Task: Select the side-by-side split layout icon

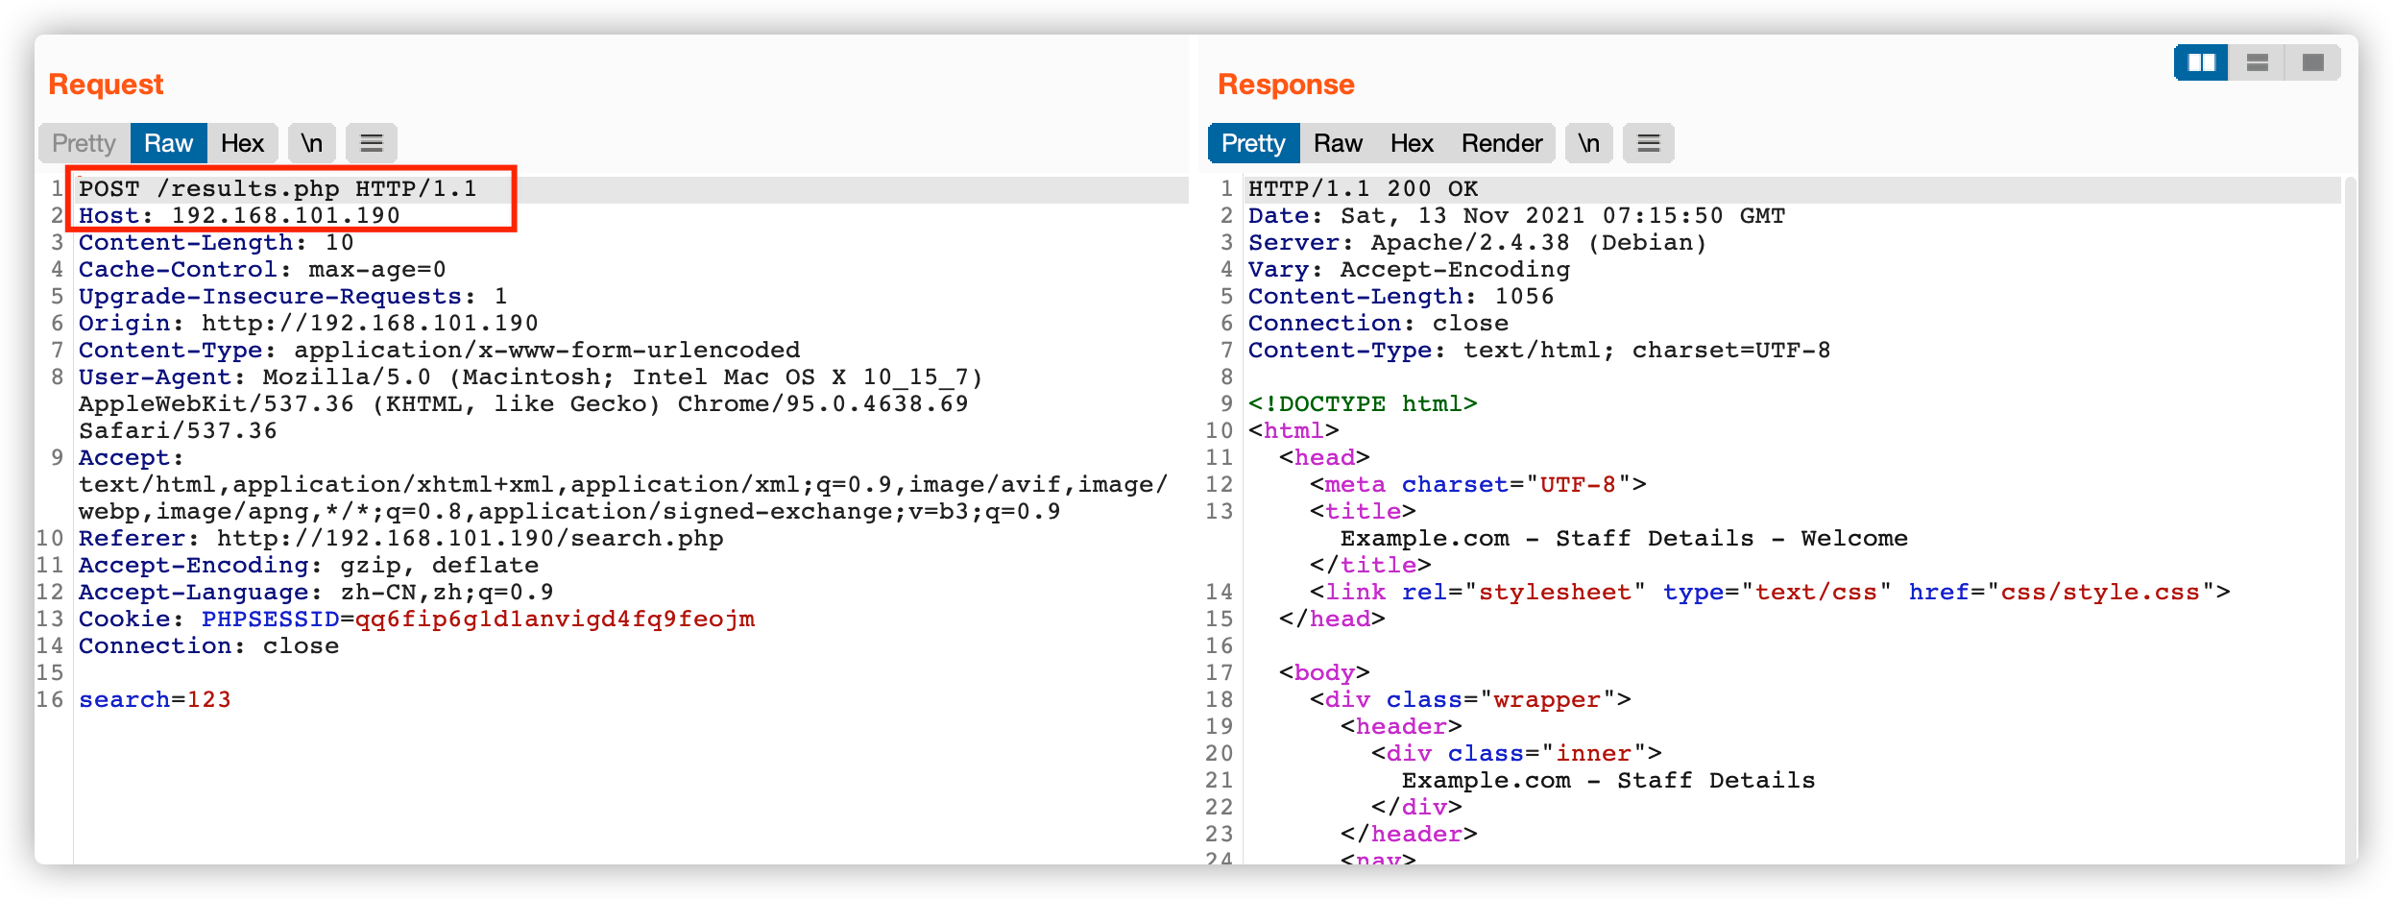Action: [x=2201, y=63]
